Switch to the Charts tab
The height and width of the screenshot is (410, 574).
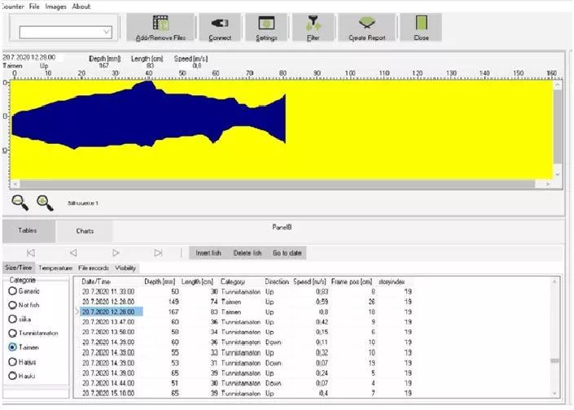(85, 231)
